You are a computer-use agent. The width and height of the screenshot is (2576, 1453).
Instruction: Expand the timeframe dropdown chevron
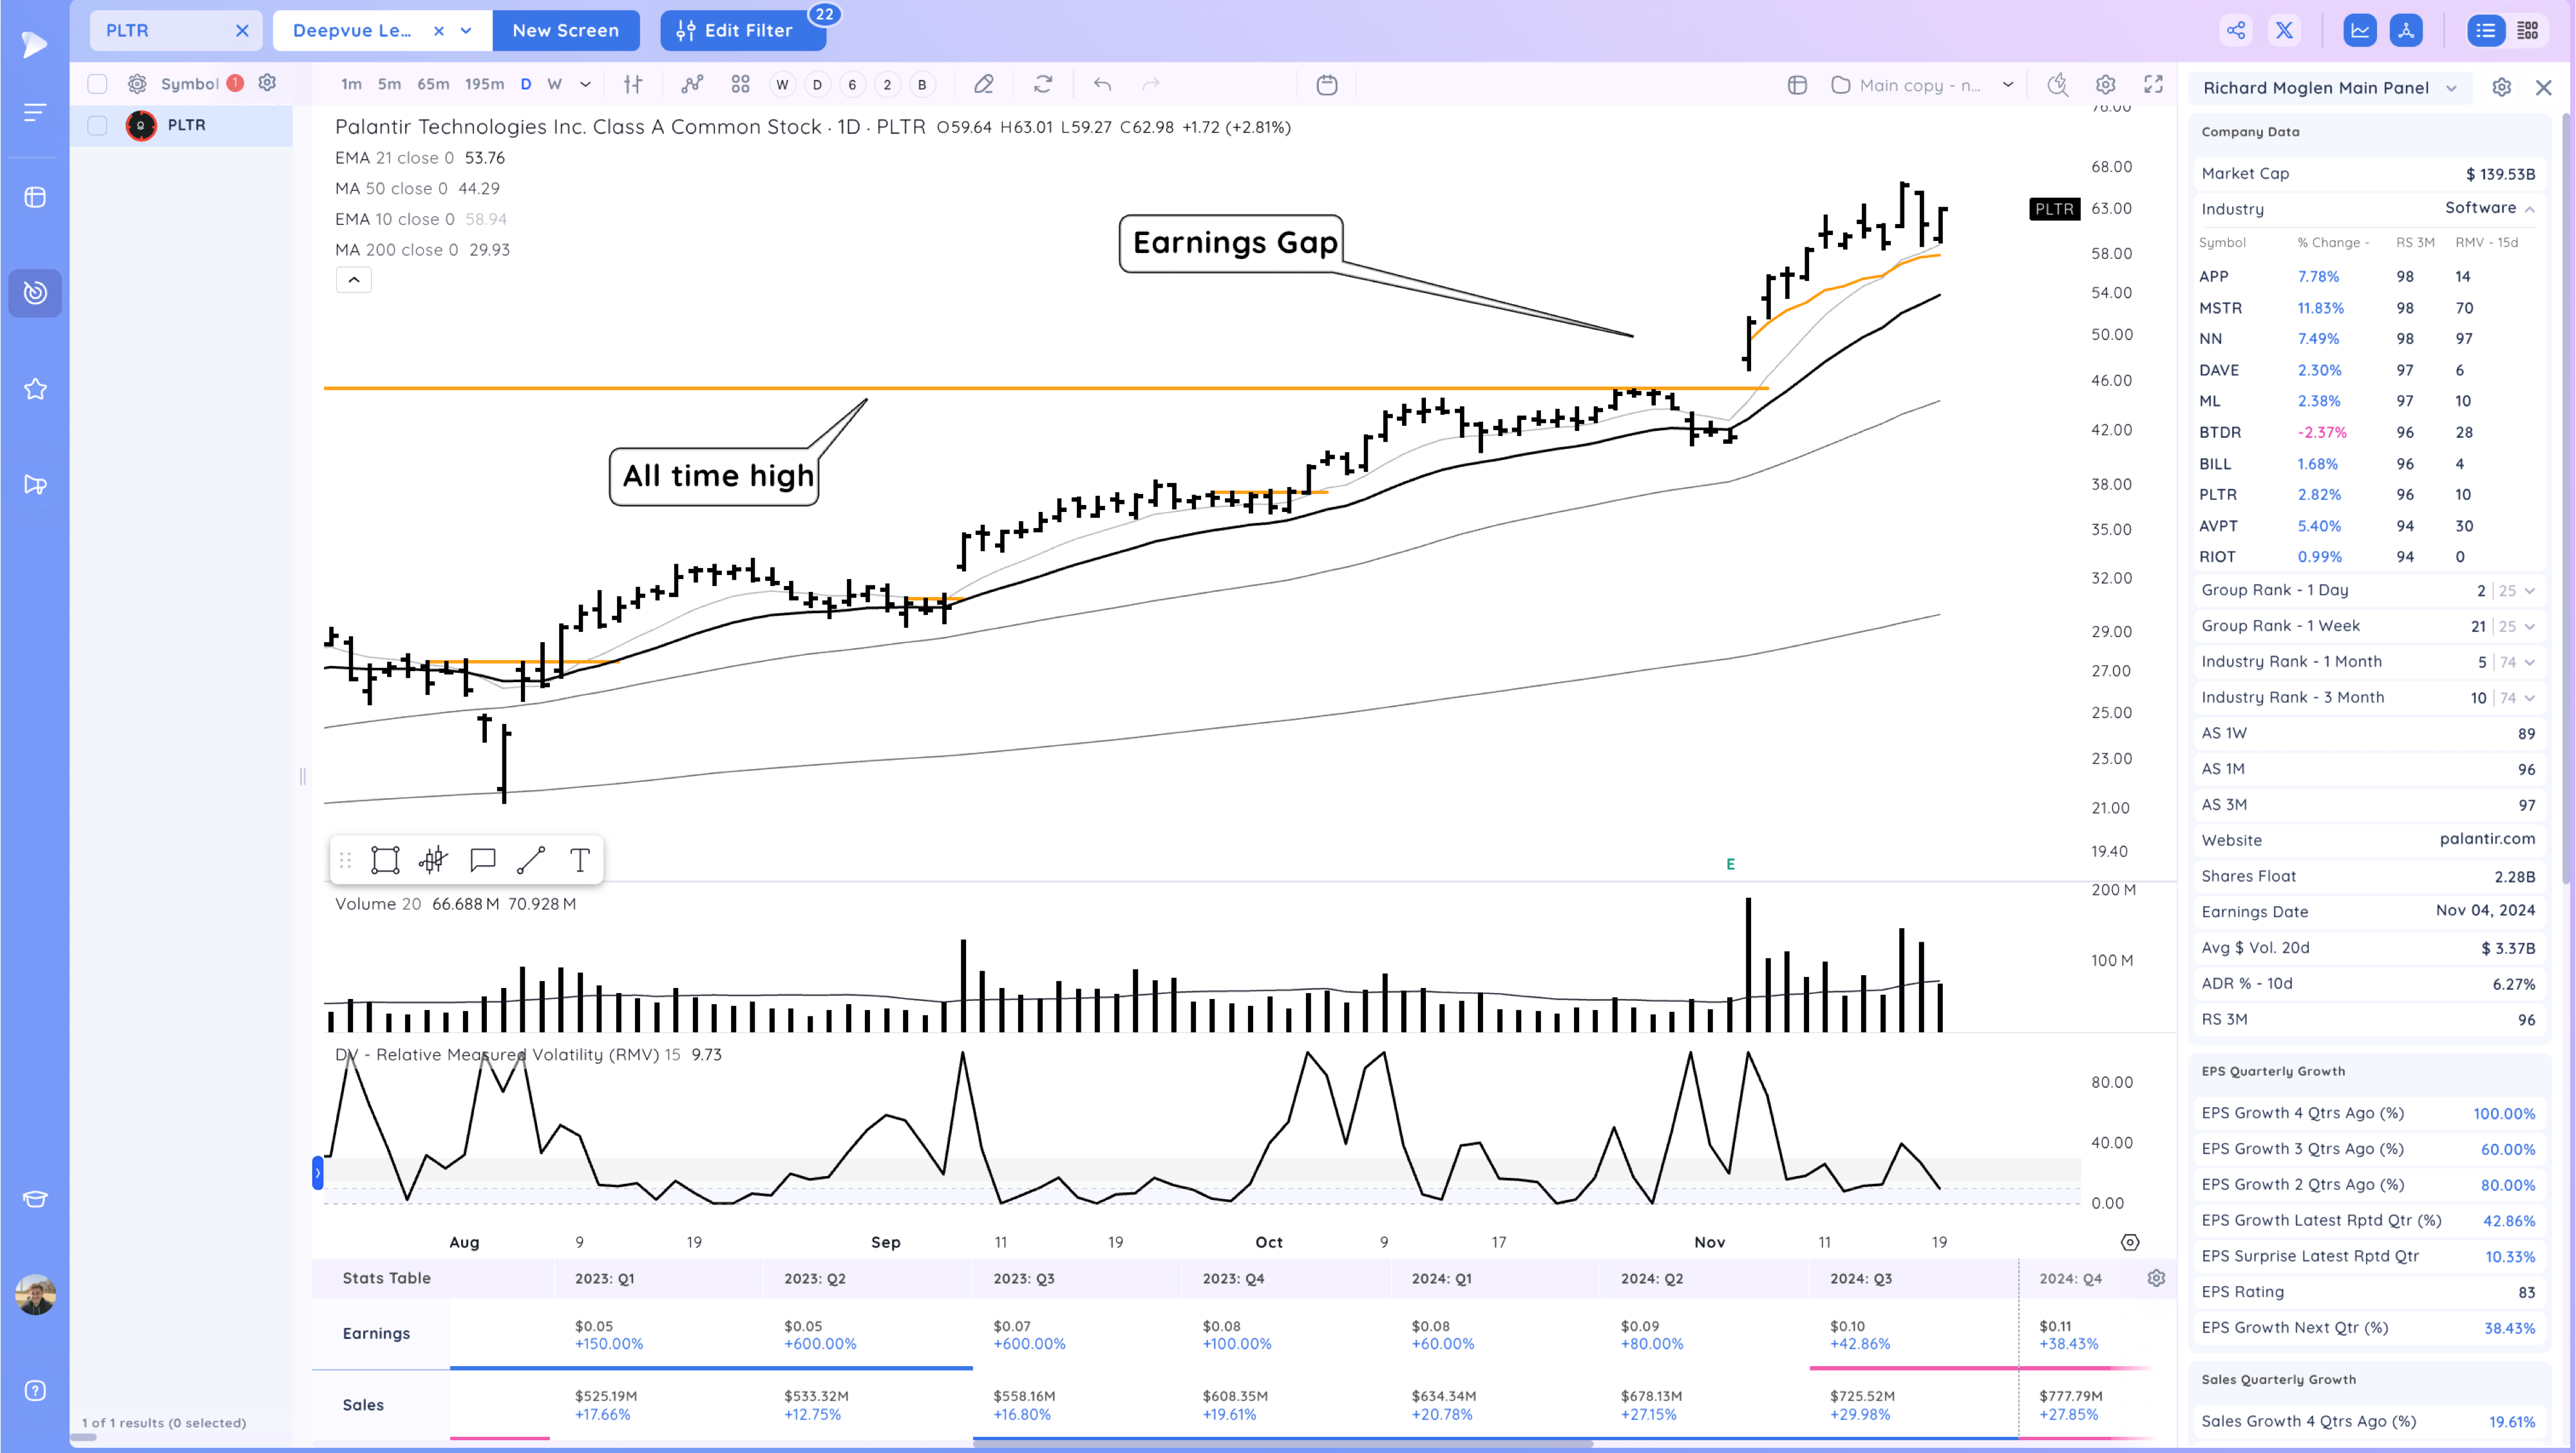586,85
